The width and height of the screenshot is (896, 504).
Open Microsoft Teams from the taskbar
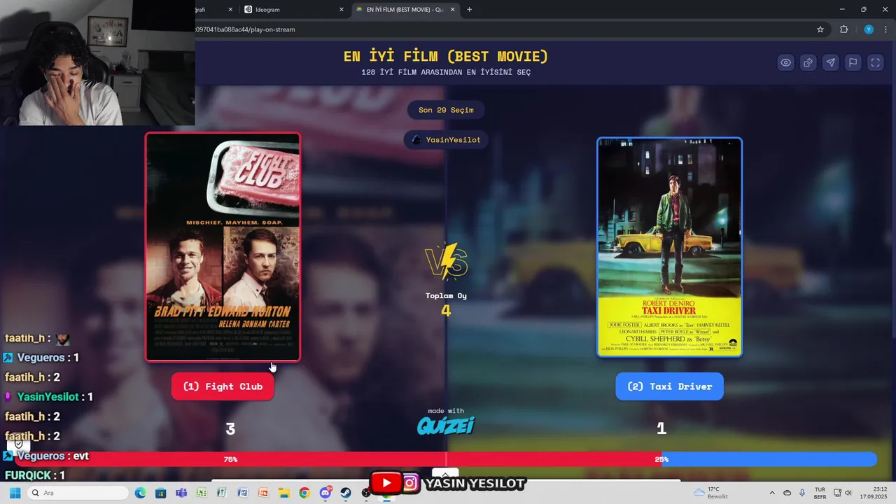pyautogui.click(x=181, y=493)
